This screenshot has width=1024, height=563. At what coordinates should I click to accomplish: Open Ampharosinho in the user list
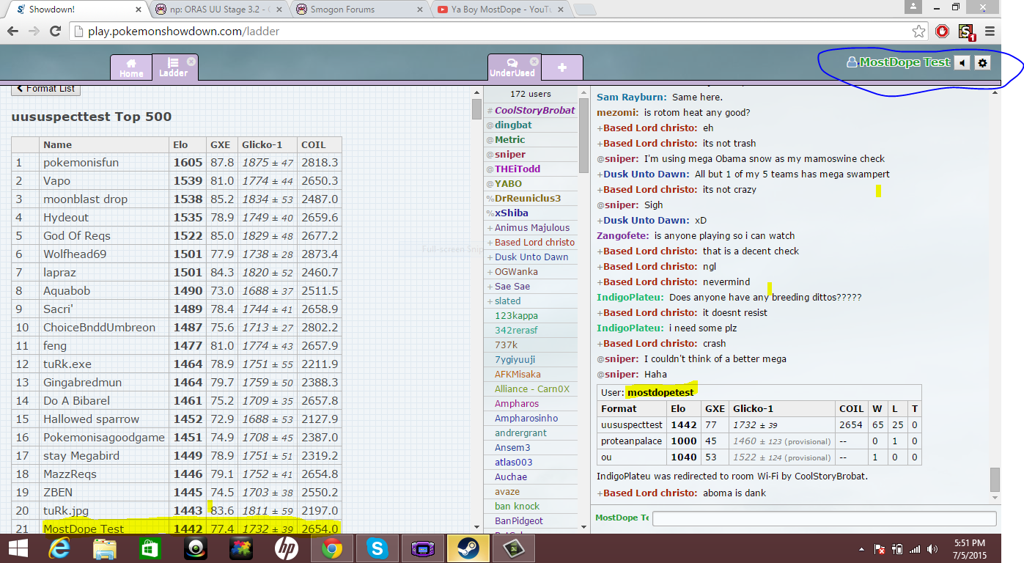pyautogui.click(x=526, y=419)
